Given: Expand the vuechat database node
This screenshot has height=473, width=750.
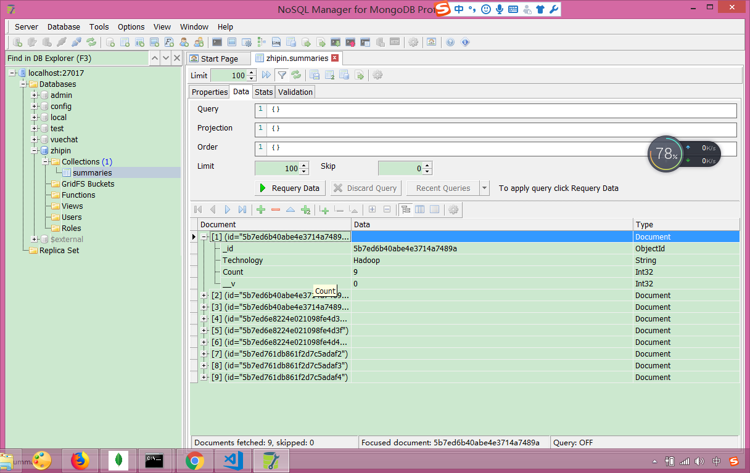Looking at the screenshot, I should tap(35, 140).
